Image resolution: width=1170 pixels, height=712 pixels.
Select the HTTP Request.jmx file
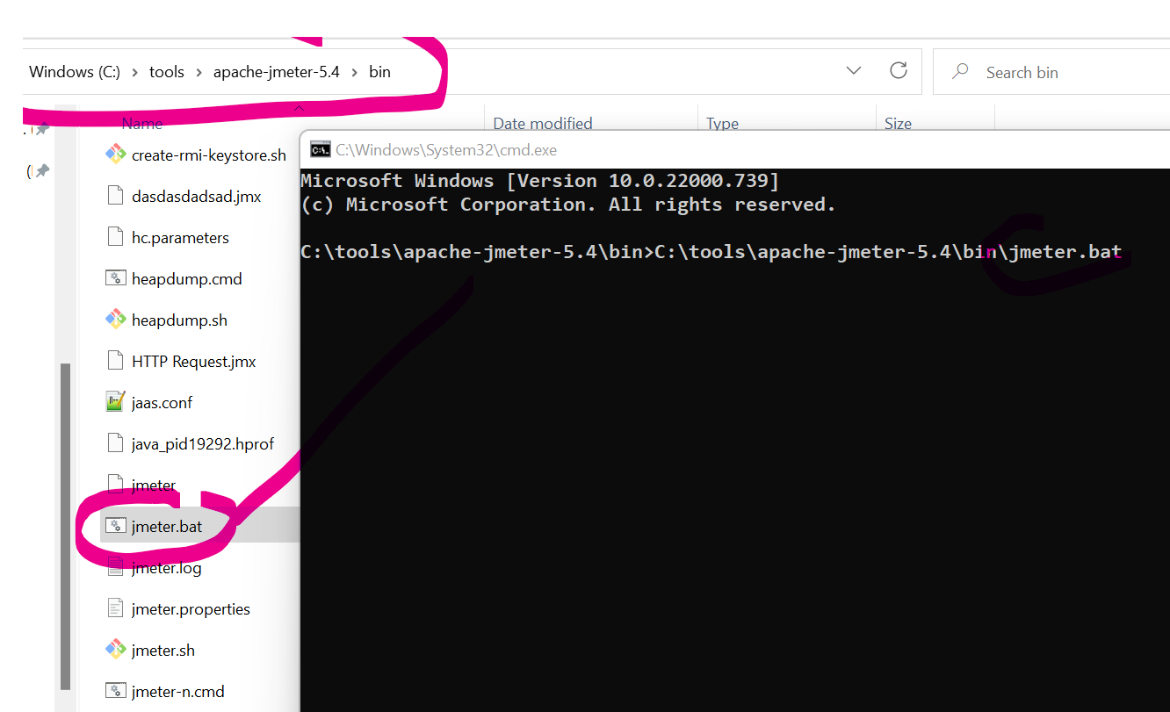tap(193, 362)
